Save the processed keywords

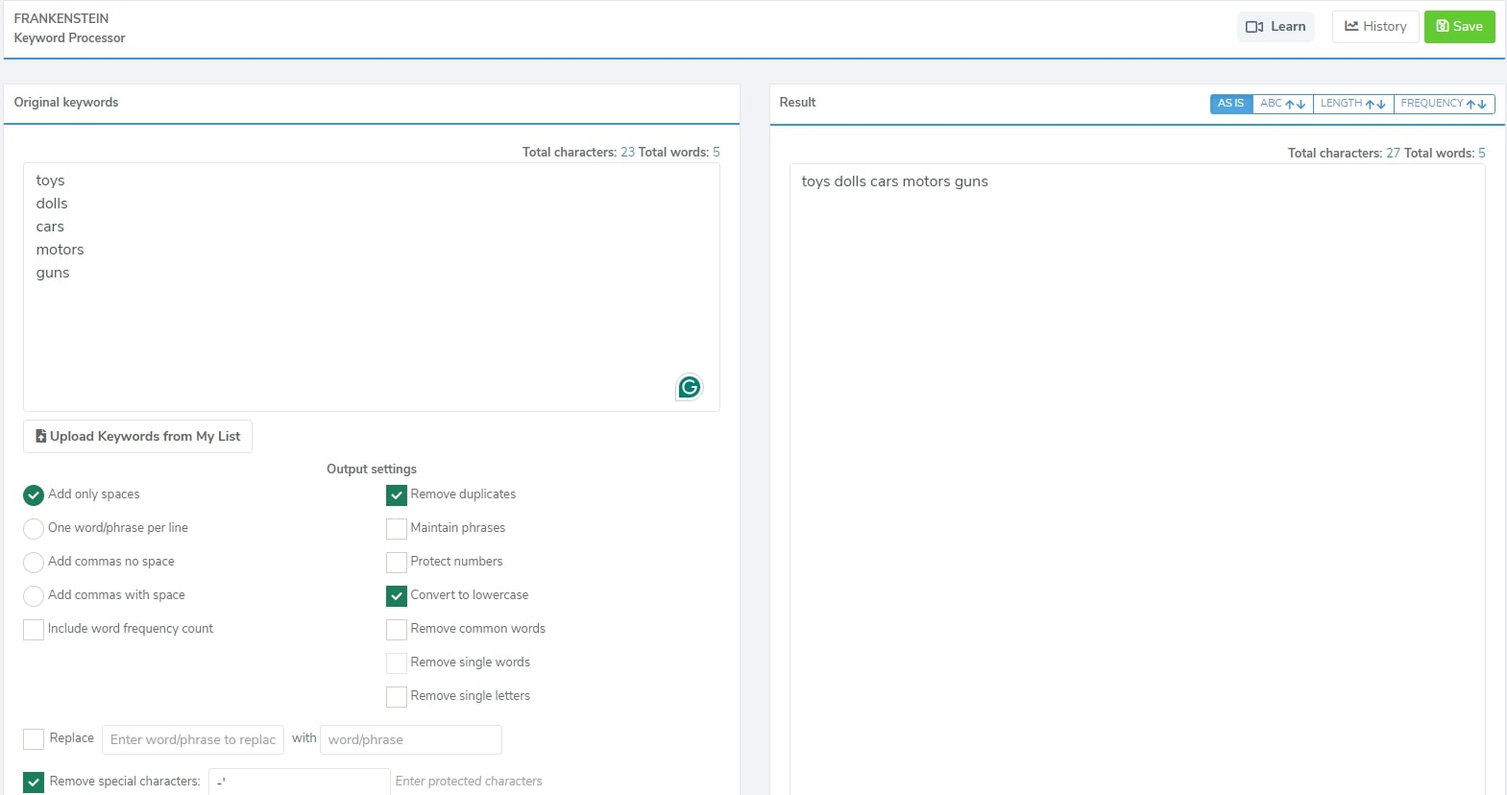(x=1459, y=27)
